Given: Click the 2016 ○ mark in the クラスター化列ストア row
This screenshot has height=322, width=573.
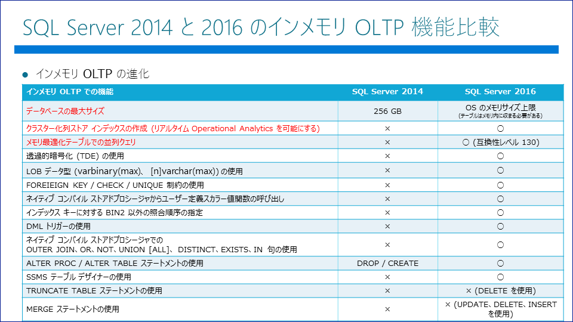Looking at the screenshot, I should point(500,129).
